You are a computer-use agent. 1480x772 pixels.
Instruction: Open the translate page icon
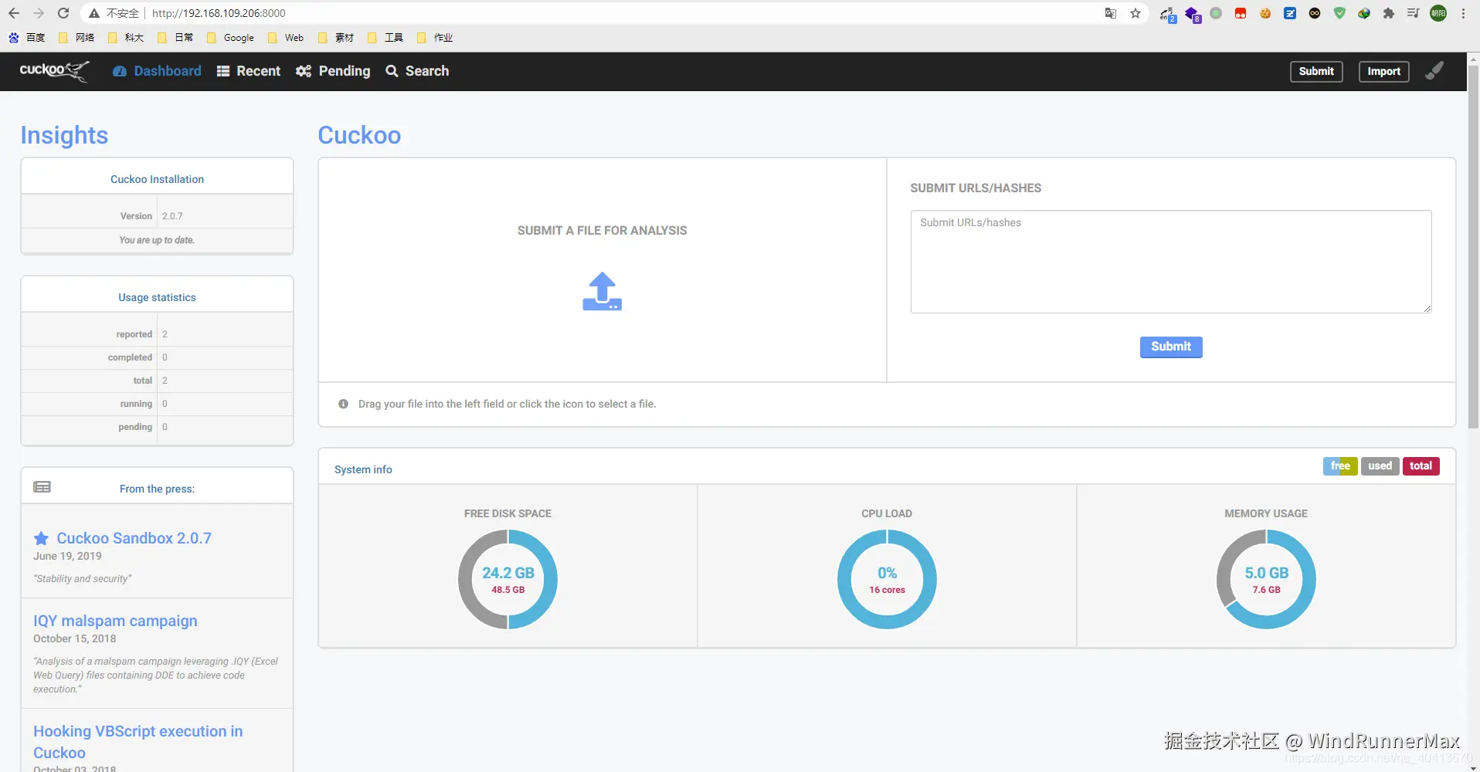point(1111,13)
